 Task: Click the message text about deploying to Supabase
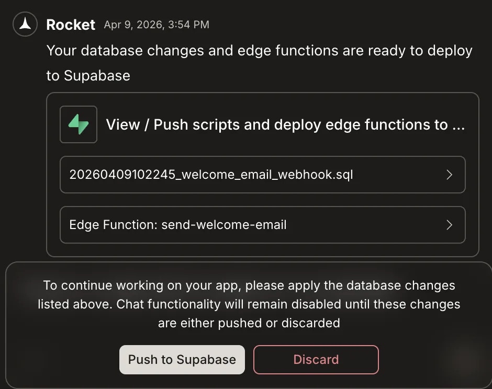[x=260, y=63]
